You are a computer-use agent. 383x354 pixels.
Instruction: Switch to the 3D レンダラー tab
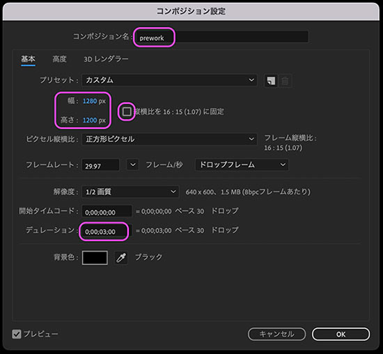107,59
